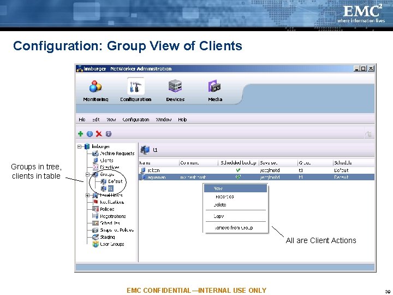This screenshot has width=393, height=295.
Task: Open the Monitoring view icon
Action: [x=96, y=86]
